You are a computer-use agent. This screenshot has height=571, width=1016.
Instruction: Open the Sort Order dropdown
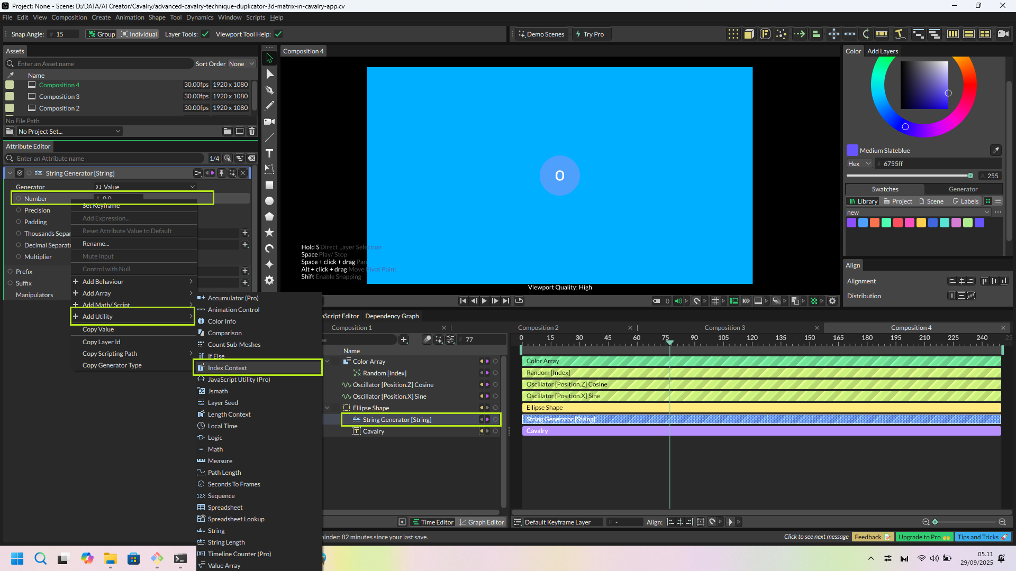point(241,64)
